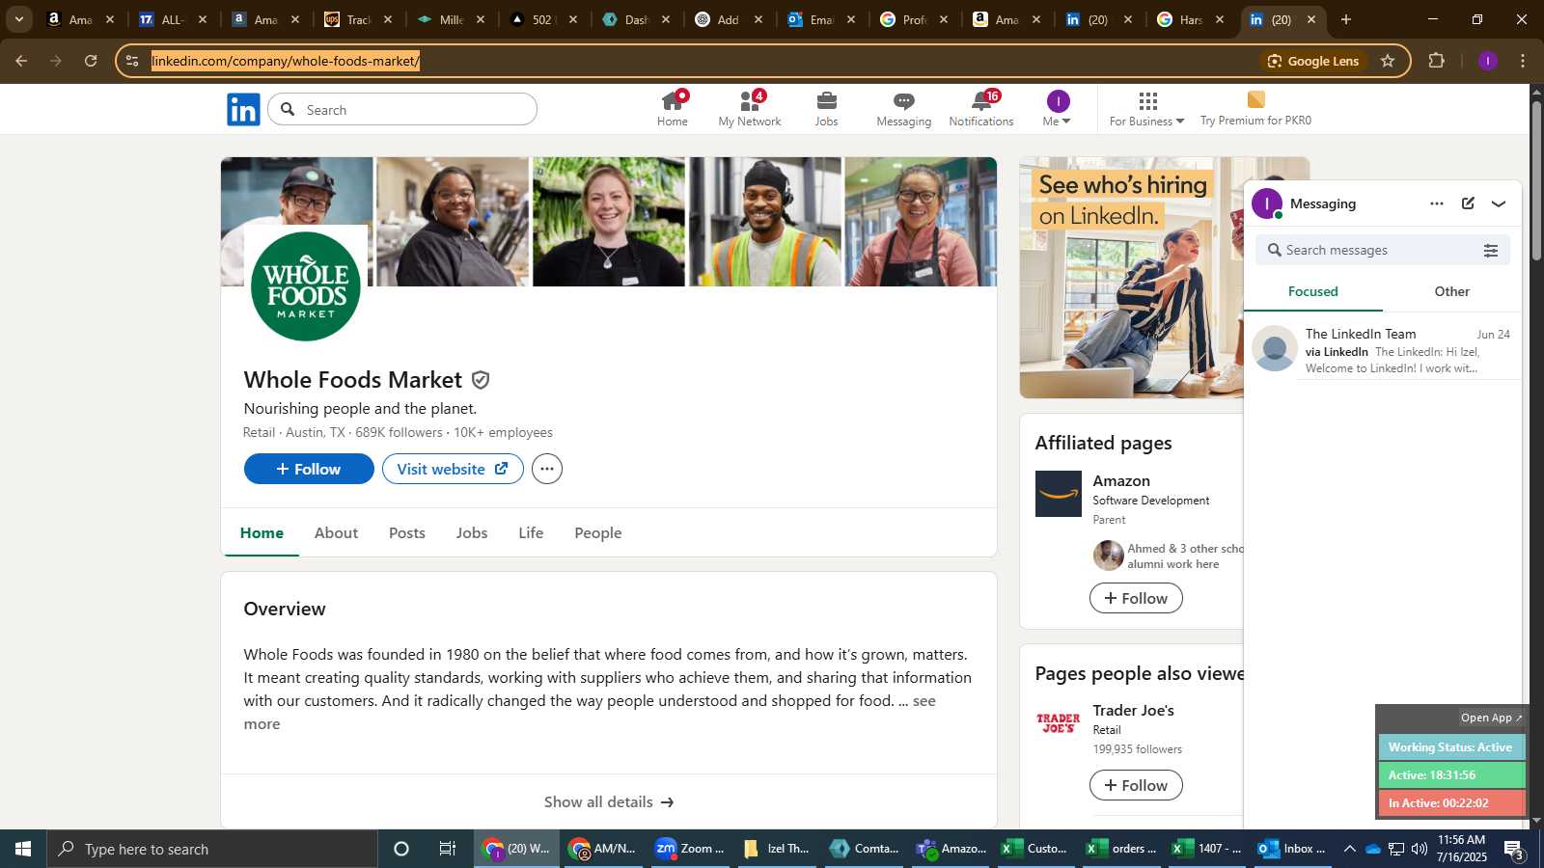
Task: Open Zoom from the taskbar
Action: (x=690, y=849)
